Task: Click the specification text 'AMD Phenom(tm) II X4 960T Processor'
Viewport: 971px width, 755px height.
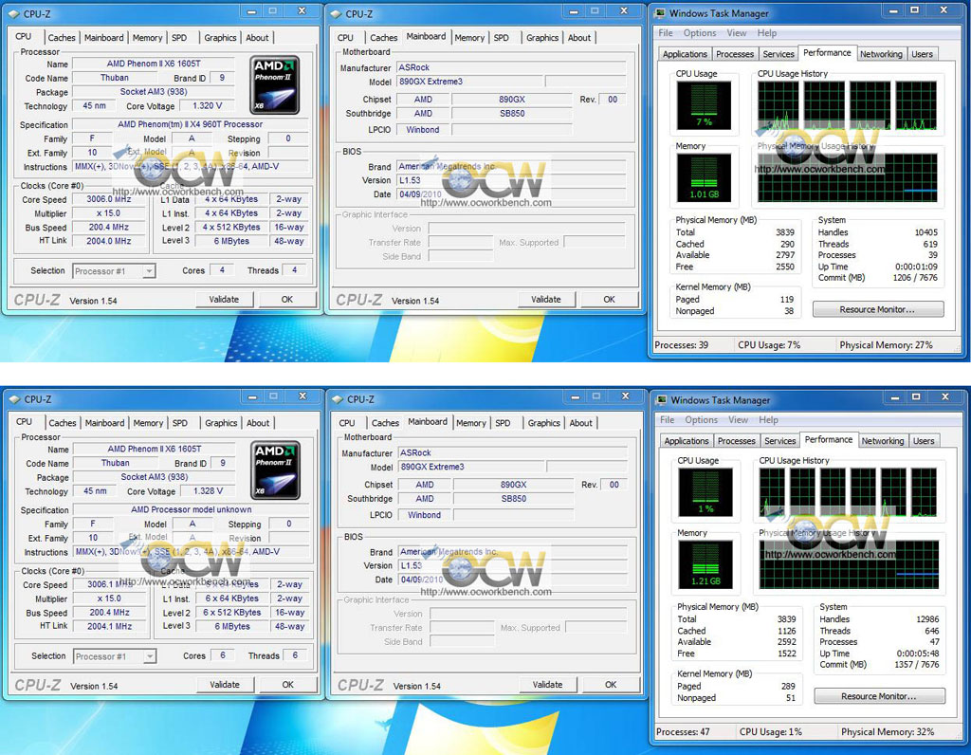Action: tap(190, 124)
